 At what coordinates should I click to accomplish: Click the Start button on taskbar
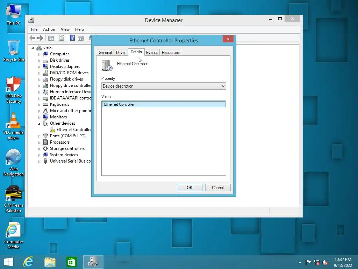(x=9, y=262)
